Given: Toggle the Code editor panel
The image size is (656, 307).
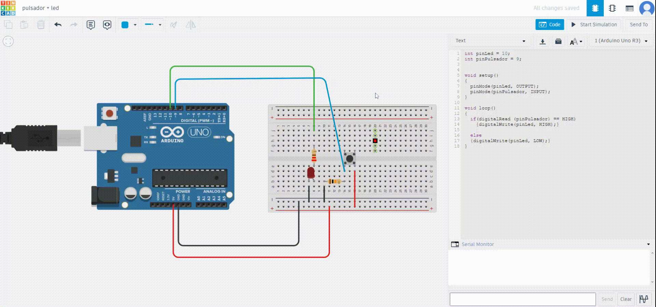Looking at the screenshot, I should click(549, 25).
